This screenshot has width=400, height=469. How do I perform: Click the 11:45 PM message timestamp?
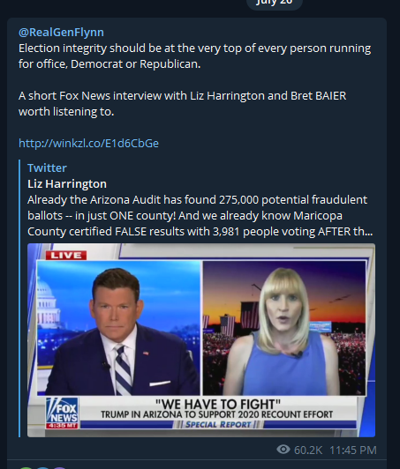353,450
